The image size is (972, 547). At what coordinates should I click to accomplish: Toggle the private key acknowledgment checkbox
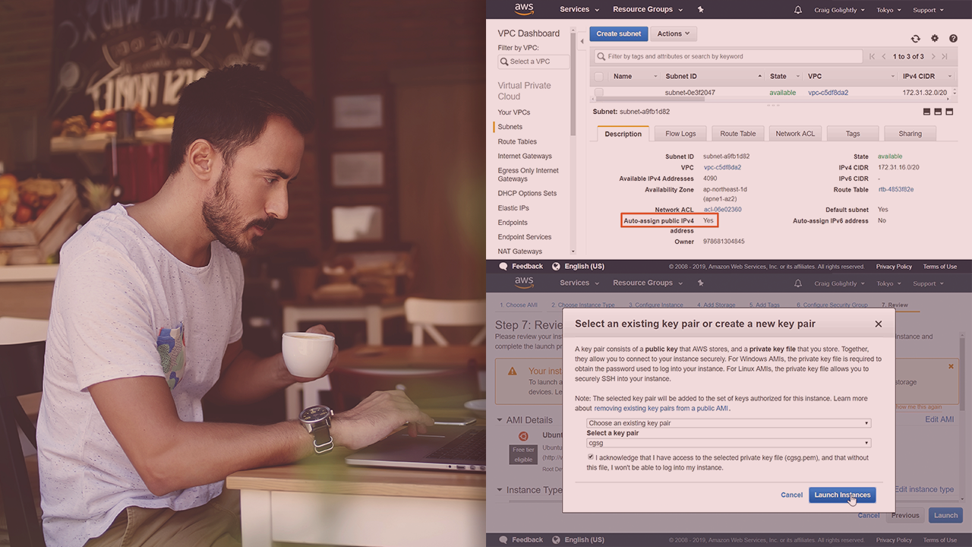click(591, 457)
